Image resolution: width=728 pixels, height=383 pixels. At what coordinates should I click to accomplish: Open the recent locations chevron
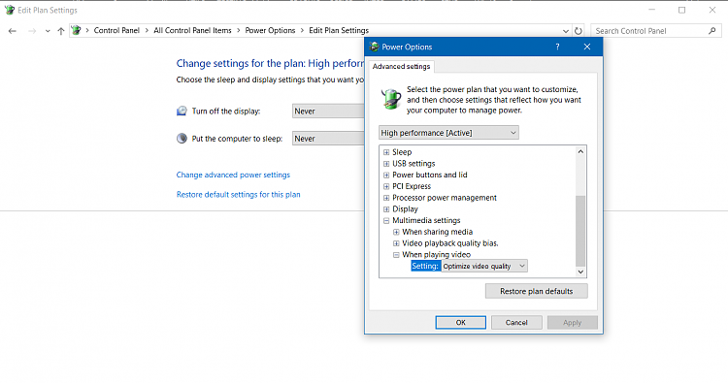(x=48, y=31)
